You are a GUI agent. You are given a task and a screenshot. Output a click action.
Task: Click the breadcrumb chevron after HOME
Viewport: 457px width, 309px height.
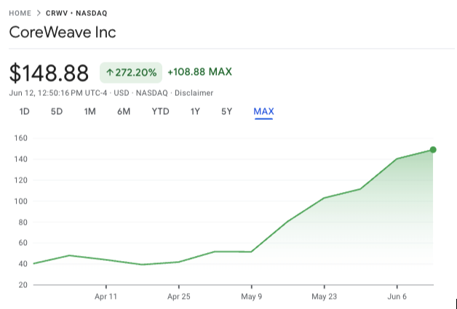39,13
